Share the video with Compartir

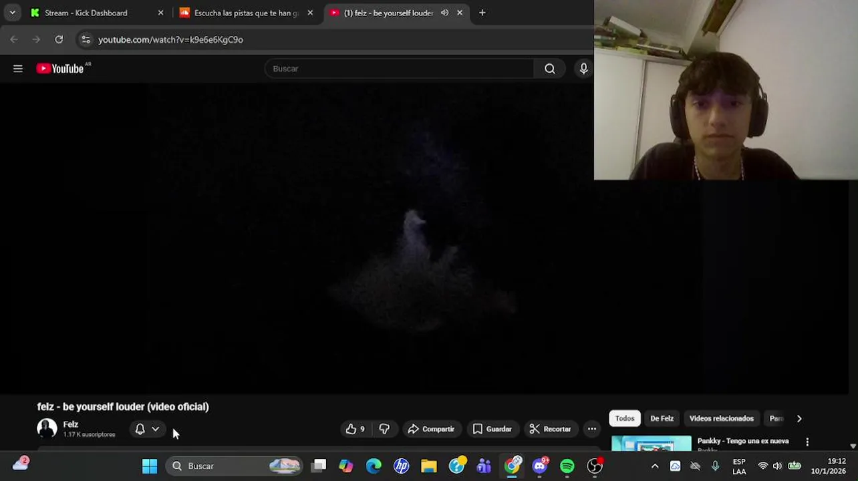click(431, 429)
